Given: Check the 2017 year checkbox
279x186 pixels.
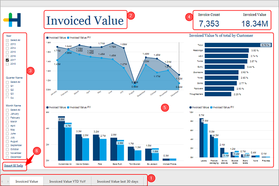Looking at the screenshot, I should tap(7, 60).
